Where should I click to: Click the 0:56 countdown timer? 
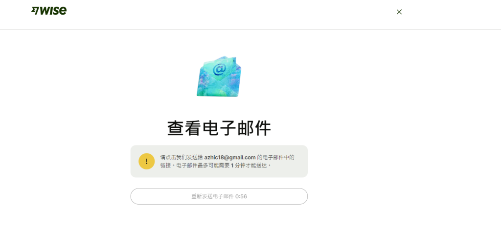point(241,196)
